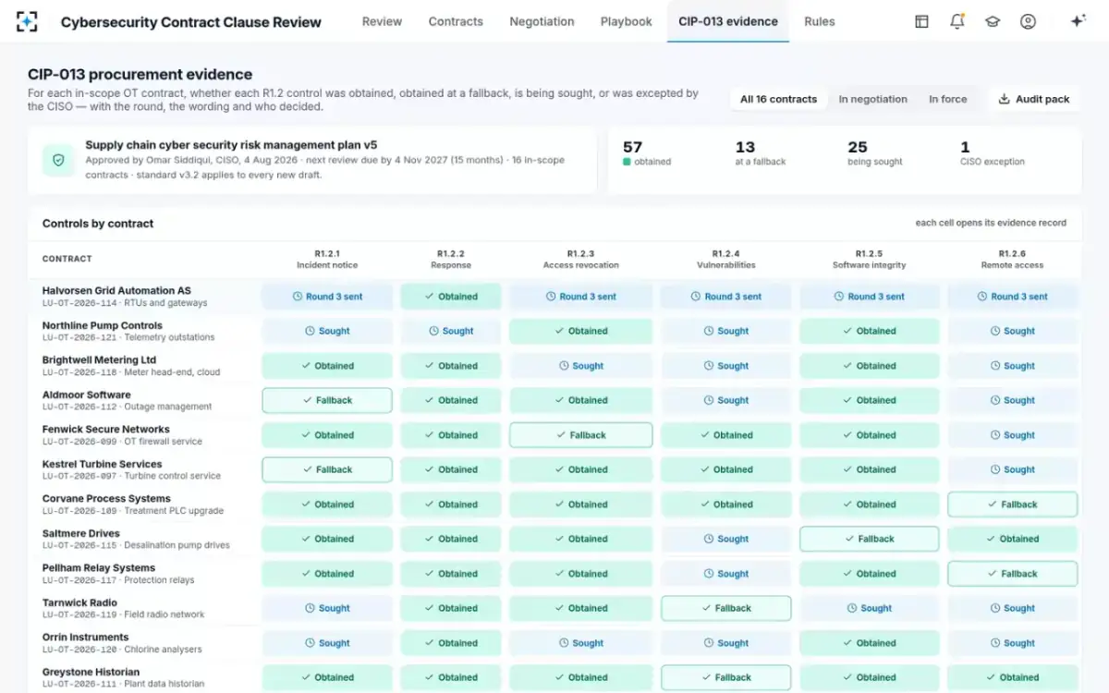Filter to In negotiation contracts
This screenshot has height=693, width=1109.
pyautogui.click(x=873, y=99)
